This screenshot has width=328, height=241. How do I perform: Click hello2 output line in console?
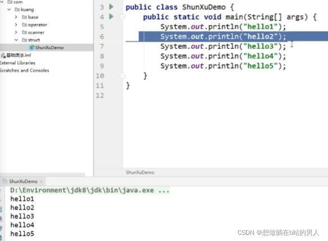coord(22,207)
